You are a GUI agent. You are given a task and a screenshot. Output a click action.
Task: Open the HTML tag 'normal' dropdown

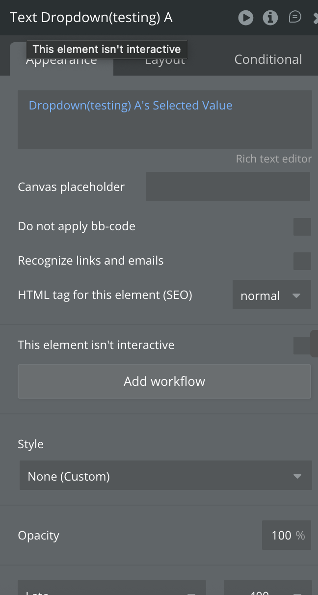(x=271, y=296)
